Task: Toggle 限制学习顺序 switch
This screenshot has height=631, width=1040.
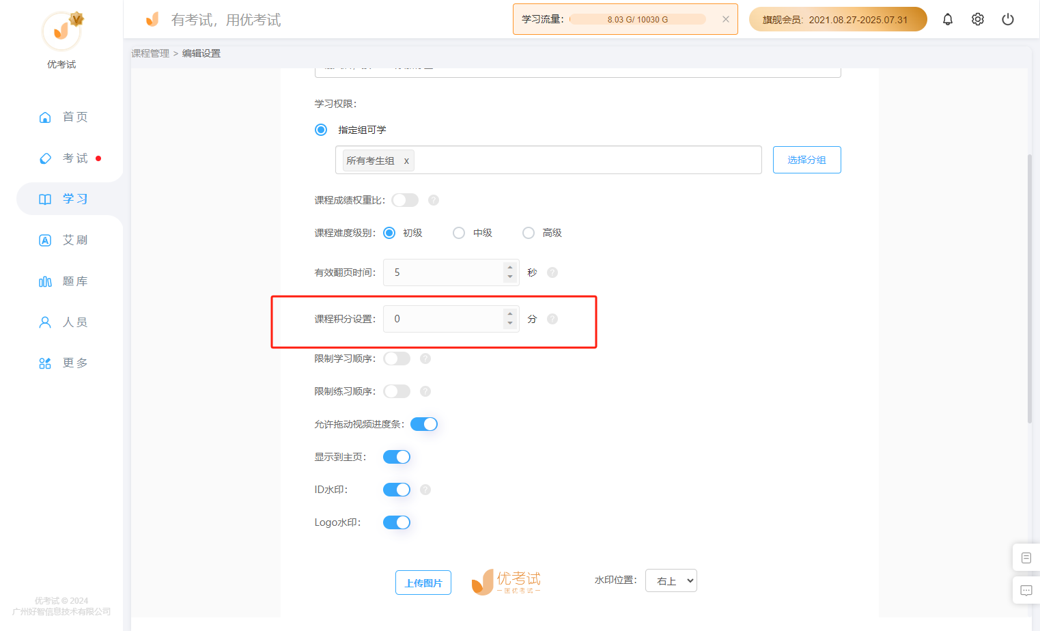Action: click(x=397, y=359)
